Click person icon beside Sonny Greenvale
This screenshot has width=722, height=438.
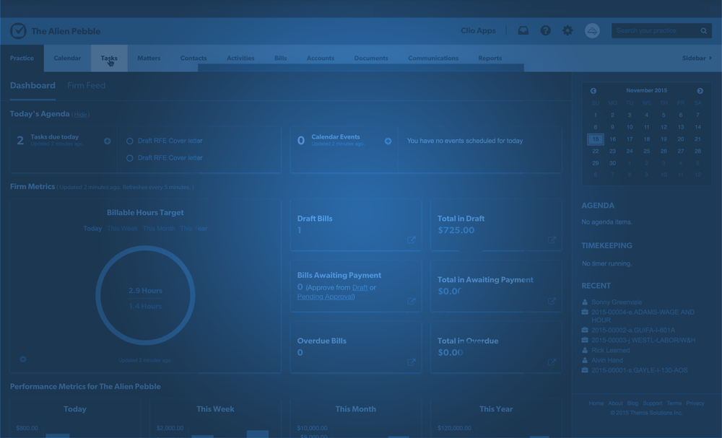[x=585, y=302]
